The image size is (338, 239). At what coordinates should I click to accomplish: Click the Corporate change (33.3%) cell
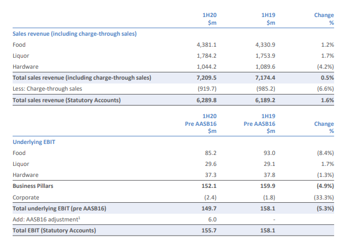click(322, 197)
